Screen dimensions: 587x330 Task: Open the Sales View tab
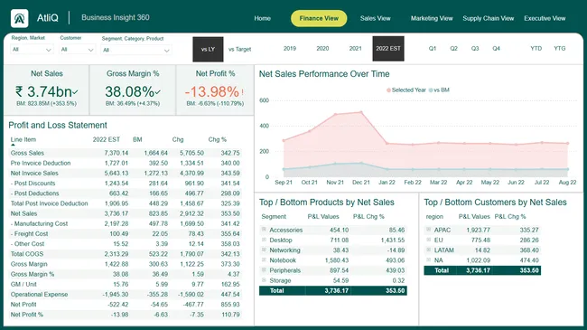tap(375, 18)
